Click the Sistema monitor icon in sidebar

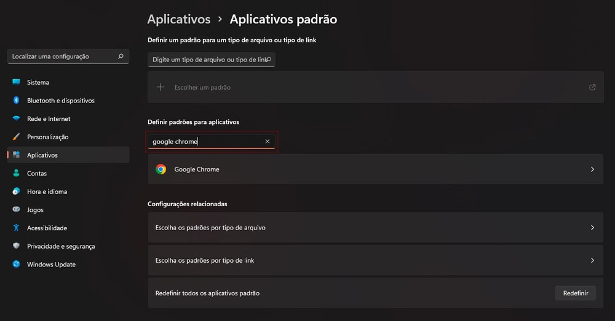(x=16, y=82)
